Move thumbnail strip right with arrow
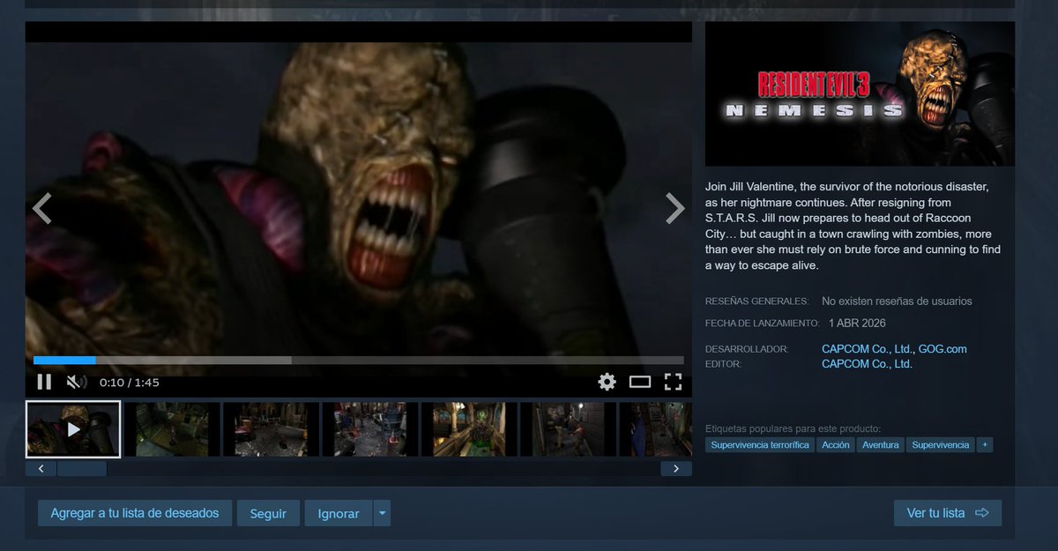The image size is (1058, 551). pyautogui.click(x=676, y=469)
